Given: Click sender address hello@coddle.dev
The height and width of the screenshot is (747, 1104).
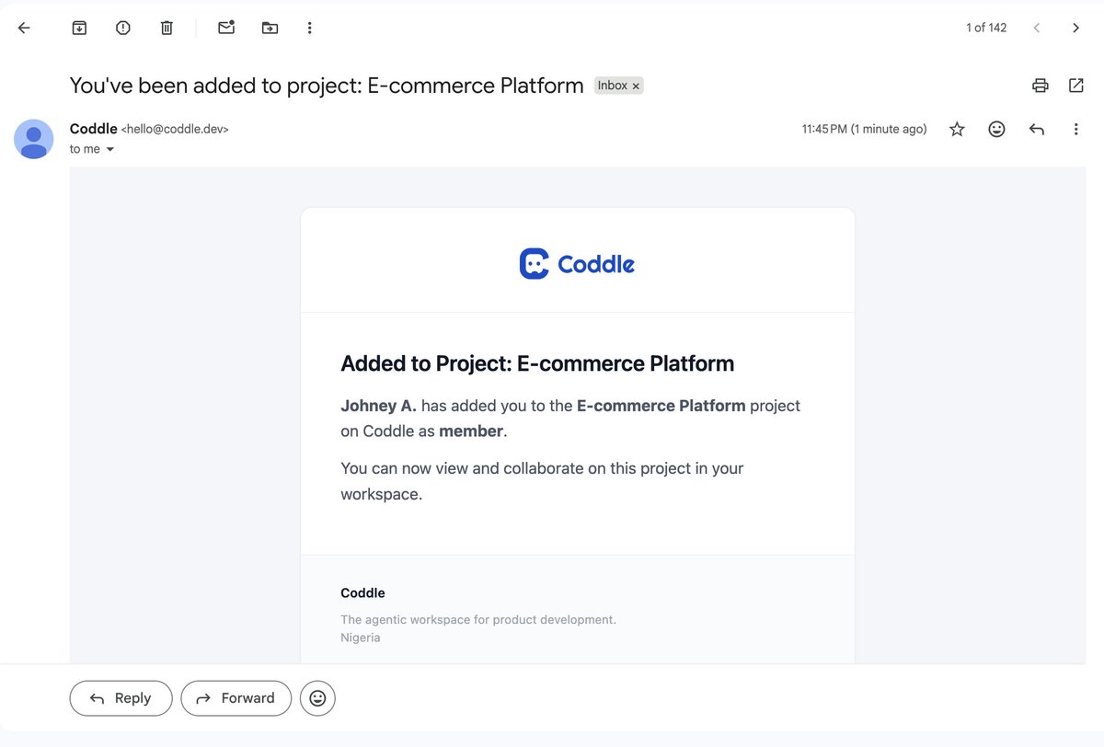Looking at the screenshot, I should [x=175, y=130].
